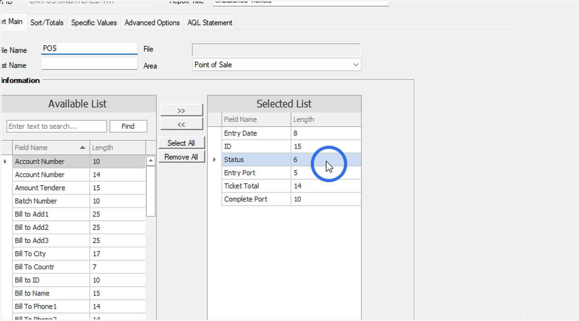
Task: Click the Available List scroll up arrow
Action: click(151, 161)
